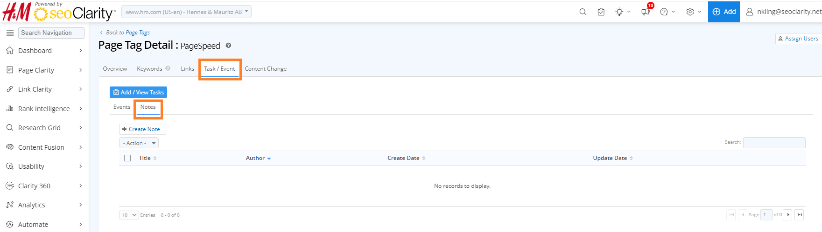Click the lightbulb insights icon
This screenshot has height=232, width=822.
tap(619, 12)
